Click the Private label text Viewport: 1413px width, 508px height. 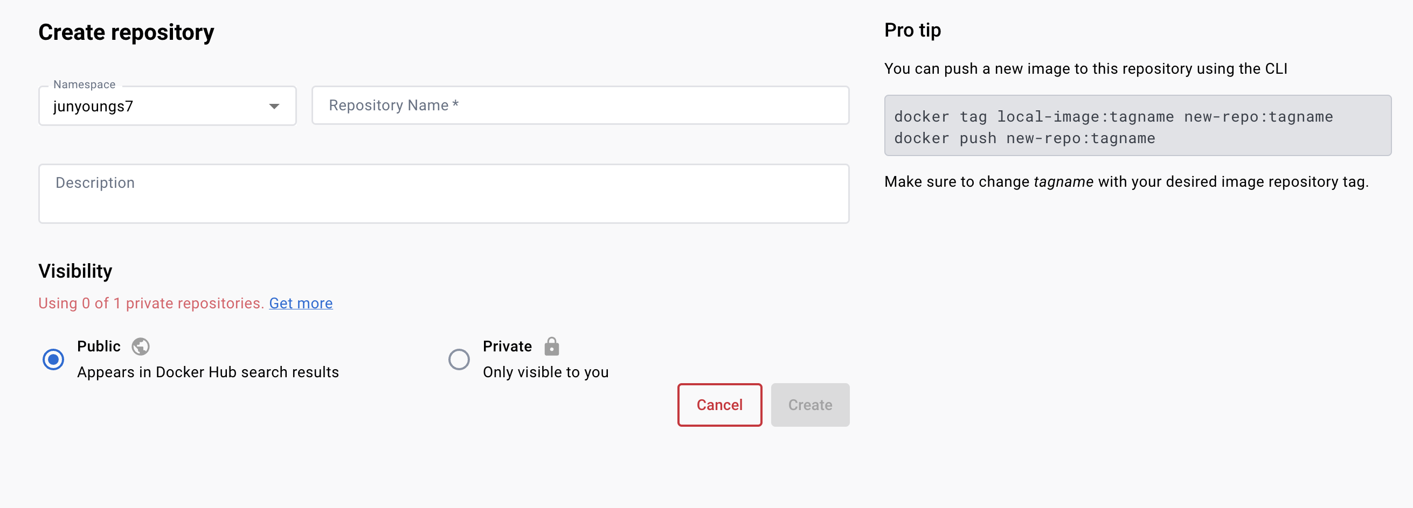pos(507,347)
